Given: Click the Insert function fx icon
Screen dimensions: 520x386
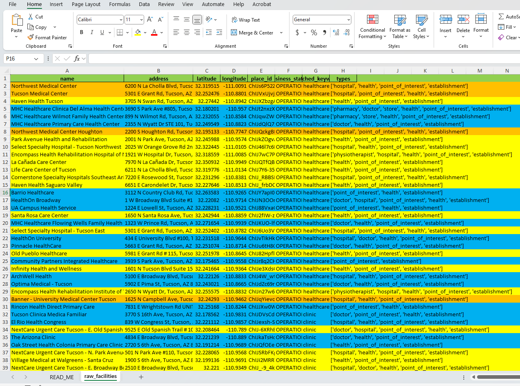Looking at the screenshot, I should coord(77,59).
